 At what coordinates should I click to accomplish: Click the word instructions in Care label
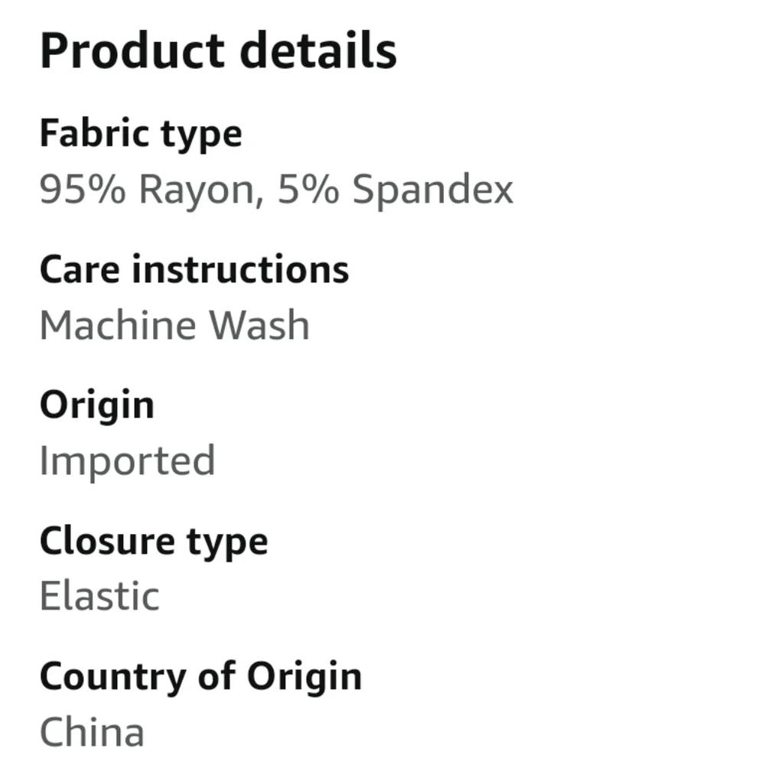click(240, 269)
